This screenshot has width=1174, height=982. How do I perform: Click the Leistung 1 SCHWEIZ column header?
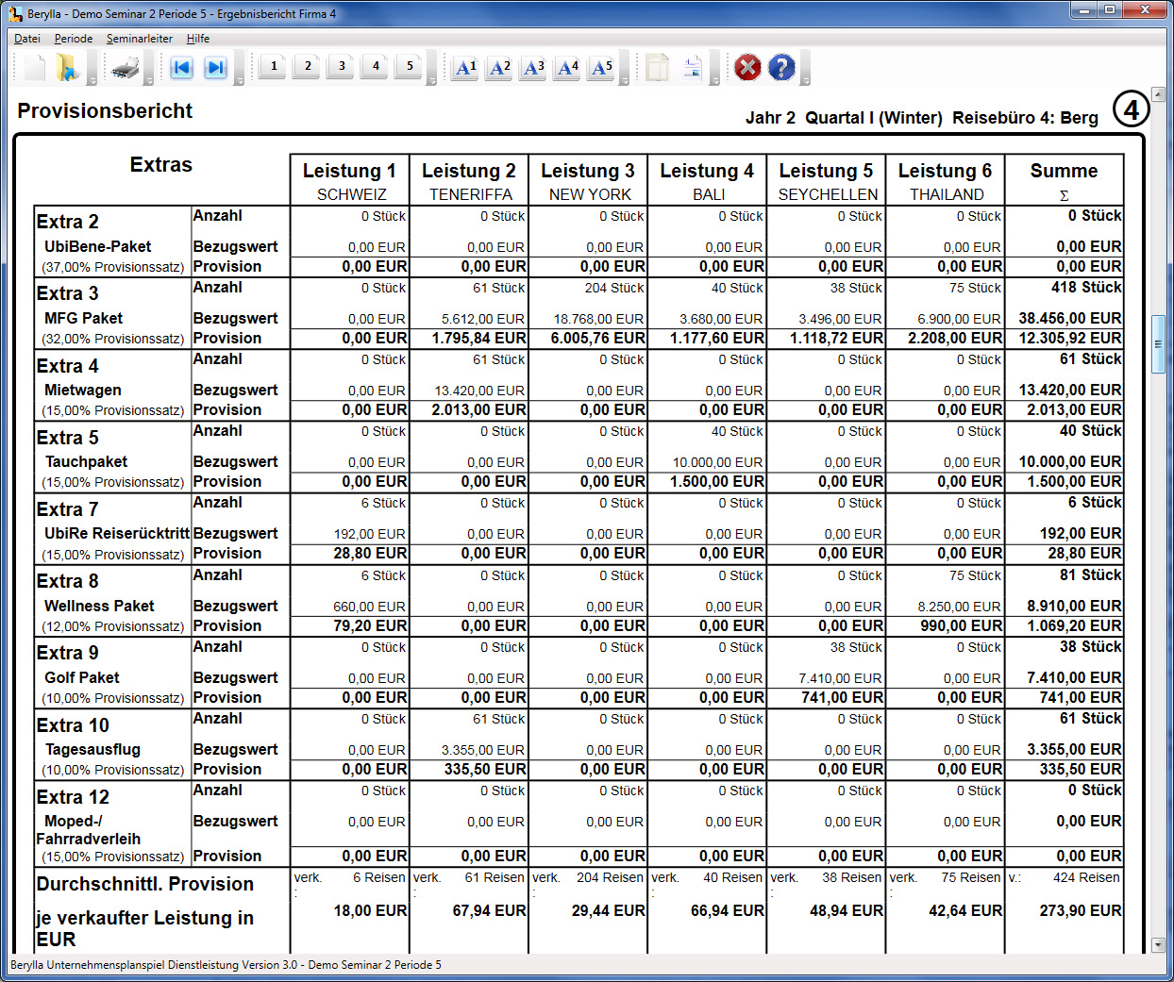click(x=350, y=180)
